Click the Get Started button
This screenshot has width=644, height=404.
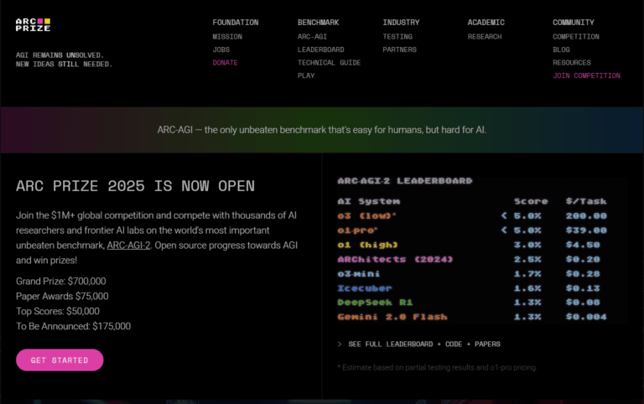click(60, 360)
